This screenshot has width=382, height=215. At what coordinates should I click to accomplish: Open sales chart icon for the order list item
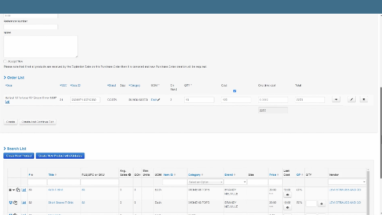(x=7, y=102)
